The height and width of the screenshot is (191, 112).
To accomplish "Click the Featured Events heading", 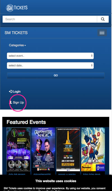I will [x=26, y=122].
